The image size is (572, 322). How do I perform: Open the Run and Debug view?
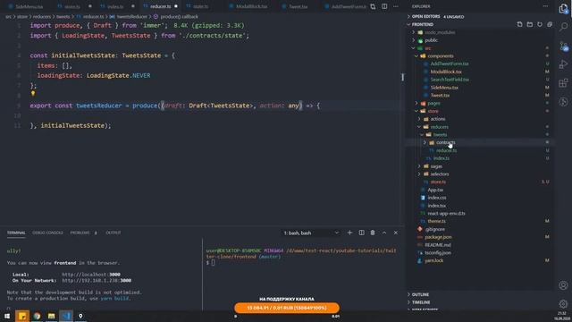563,64
